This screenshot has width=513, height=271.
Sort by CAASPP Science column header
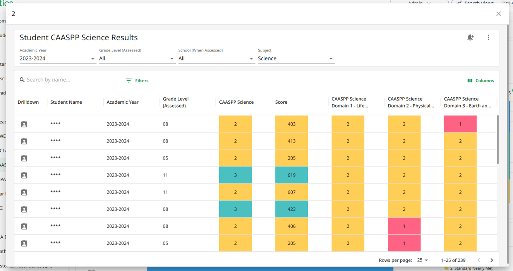[x=236, y=102]
